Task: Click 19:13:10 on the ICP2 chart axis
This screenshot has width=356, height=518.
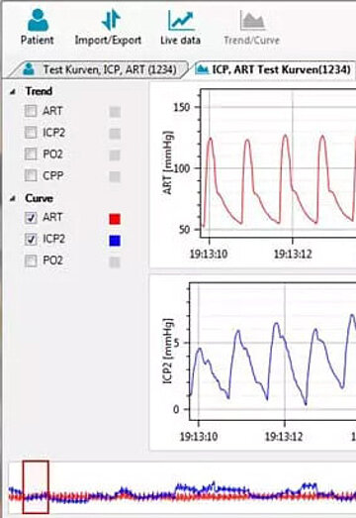Action: (199, 437)
